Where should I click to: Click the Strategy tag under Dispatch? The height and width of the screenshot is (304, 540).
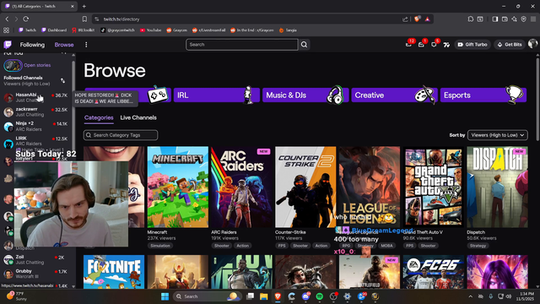(x=478, y=246)
